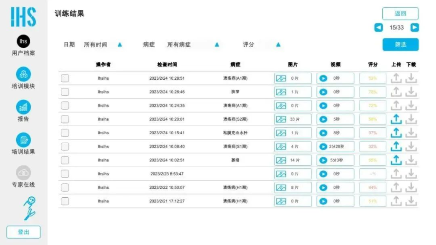The width and height of the screenshot is (436, 245).
Task: Switch to 培训结果 in the sidebar
Action: coord(23,140)
